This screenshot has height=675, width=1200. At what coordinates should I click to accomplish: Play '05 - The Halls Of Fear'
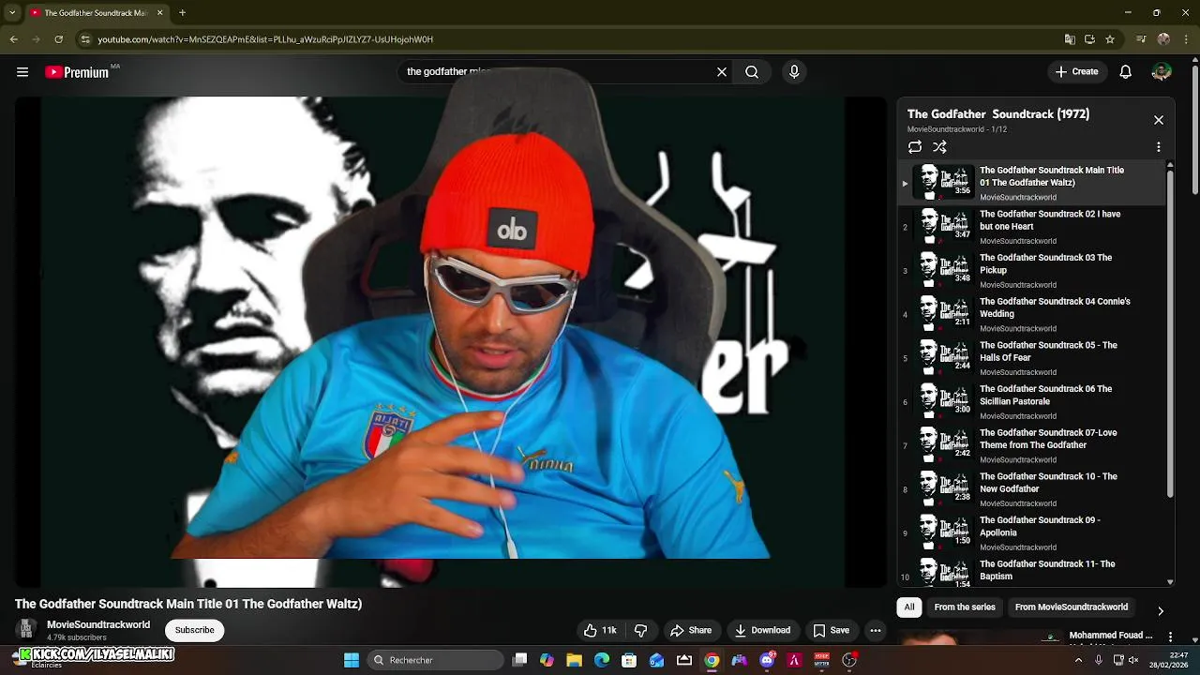point(1031,358)
